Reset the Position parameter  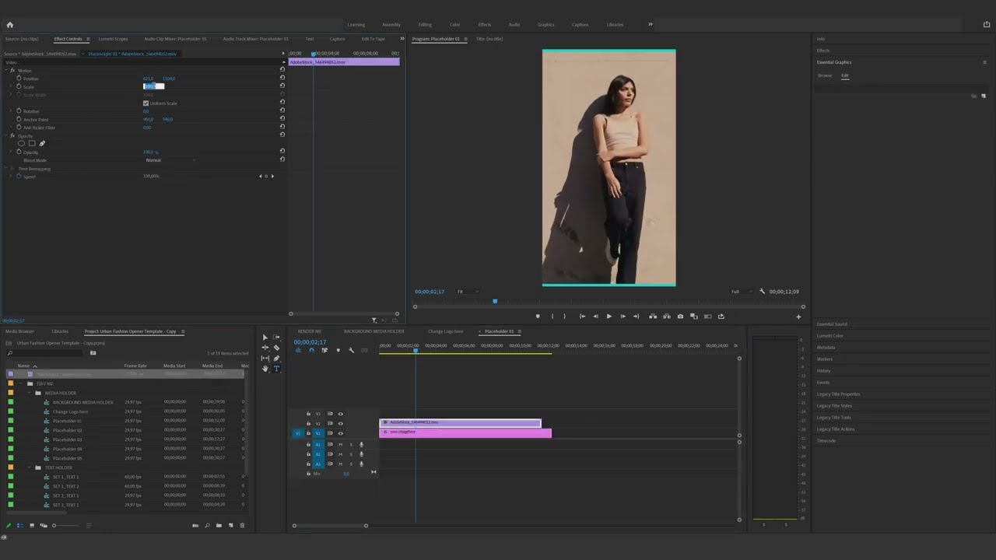point(282,78)
